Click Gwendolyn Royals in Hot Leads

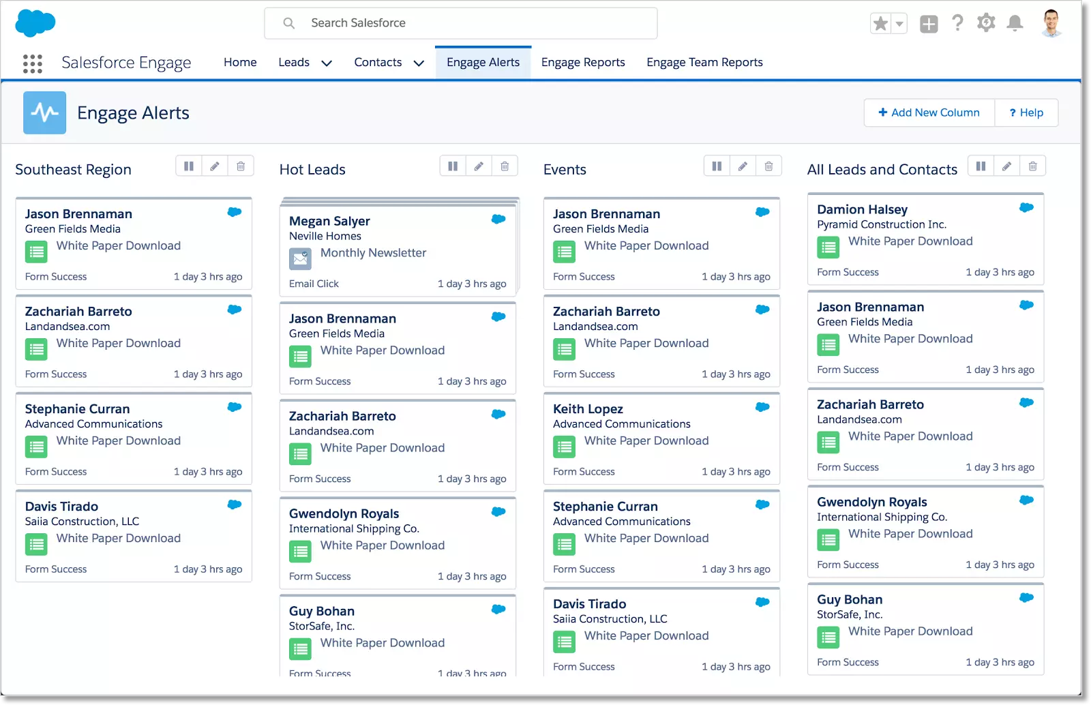(344, 513)
